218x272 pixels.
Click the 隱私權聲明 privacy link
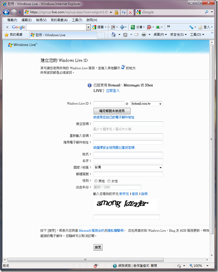click(115, 231)
